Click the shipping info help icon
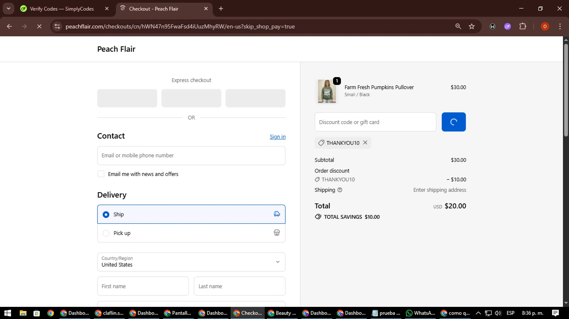The width and height of the screenshot is (569, 319). [340, 190]
